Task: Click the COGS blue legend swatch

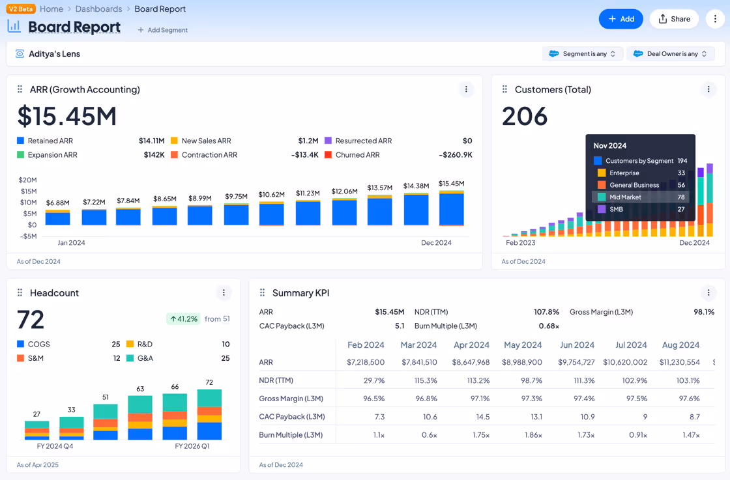Action: pos(20,344)
